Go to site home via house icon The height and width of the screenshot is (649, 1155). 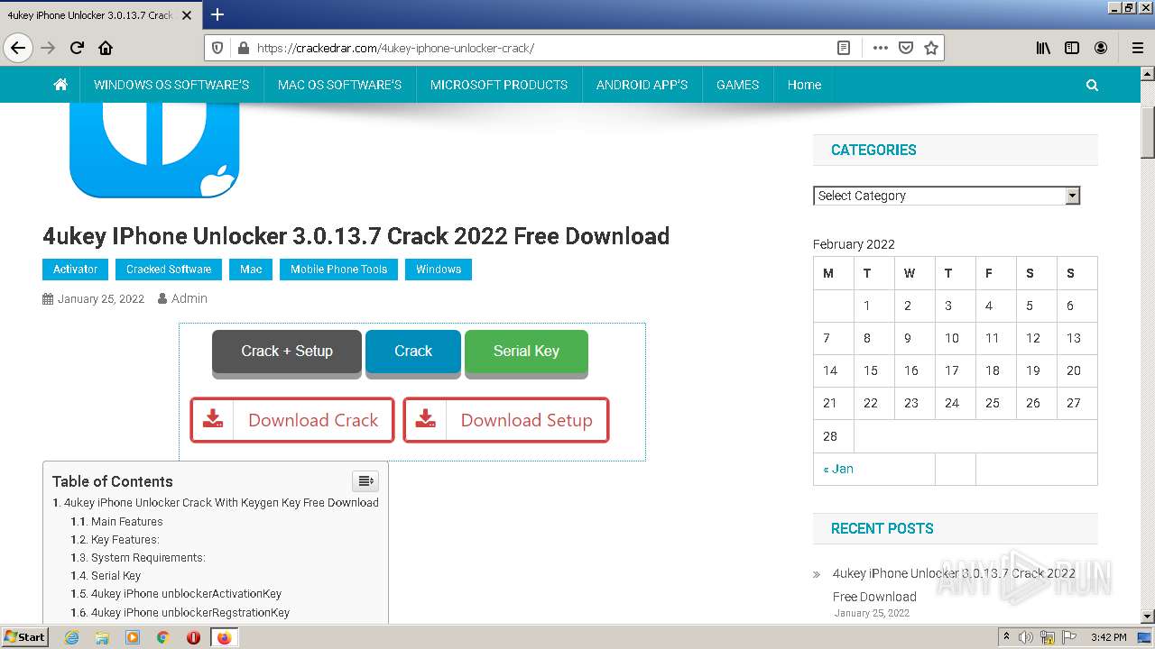pos(60,85)
